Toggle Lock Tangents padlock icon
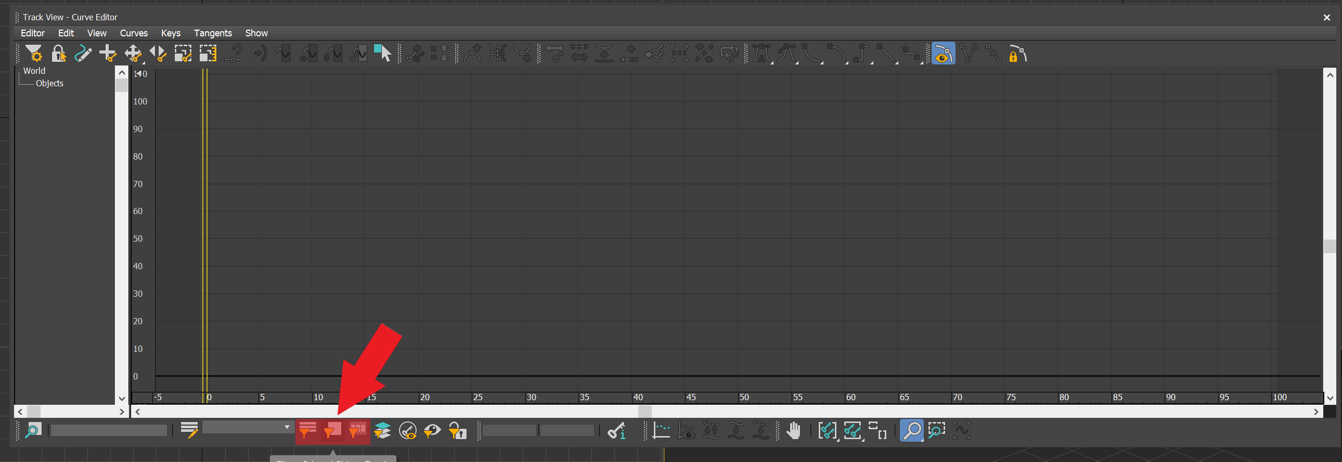Screen dimensions: 1342x462 1018,54
